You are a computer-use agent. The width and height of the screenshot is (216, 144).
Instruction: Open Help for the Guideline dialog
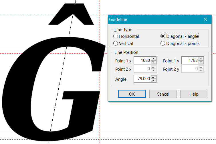[194, 94]
